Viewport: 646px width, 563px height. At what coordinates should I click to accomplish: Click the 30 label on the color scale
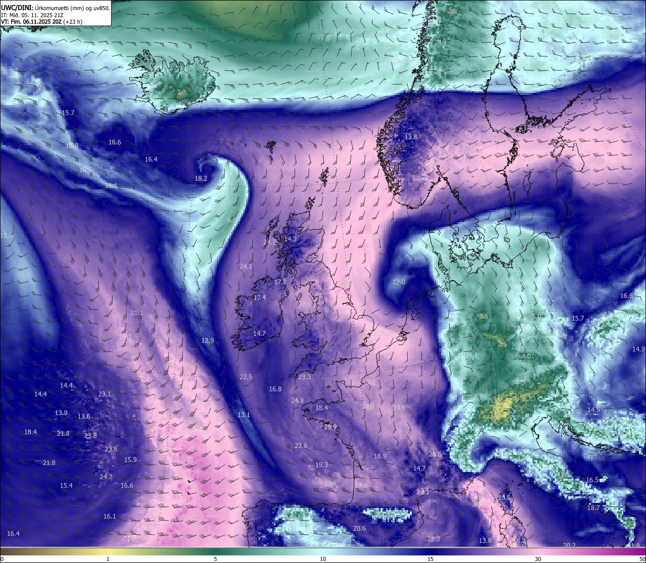(538, 559)
